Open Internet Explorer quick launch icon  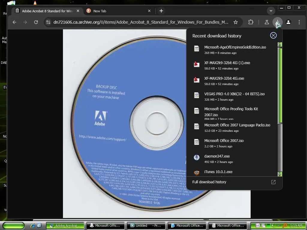click(33, 226)
